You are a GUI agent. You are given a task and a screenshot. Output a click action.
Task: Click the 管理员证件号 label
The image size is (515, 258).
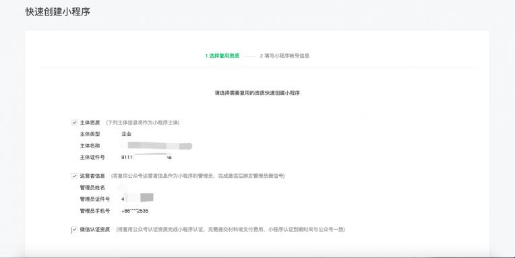(94, 199)
